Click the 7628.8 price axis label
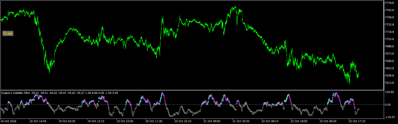Image resolution: width=398 pixels, height=124 pixels. tap(389, 76)
